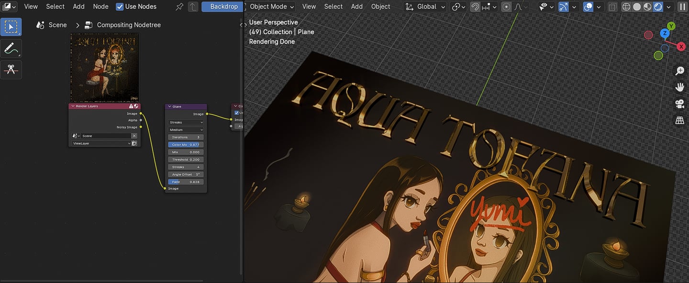Toggle the camera view icon
Viewport: 689px width, 283px height.
point(679,104)
